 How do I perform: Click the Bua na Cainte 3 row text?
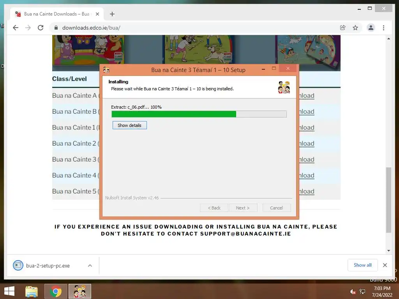(76, 159)
